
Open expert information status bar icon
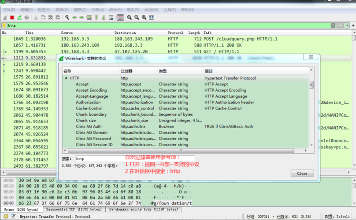tap(6, 216)
